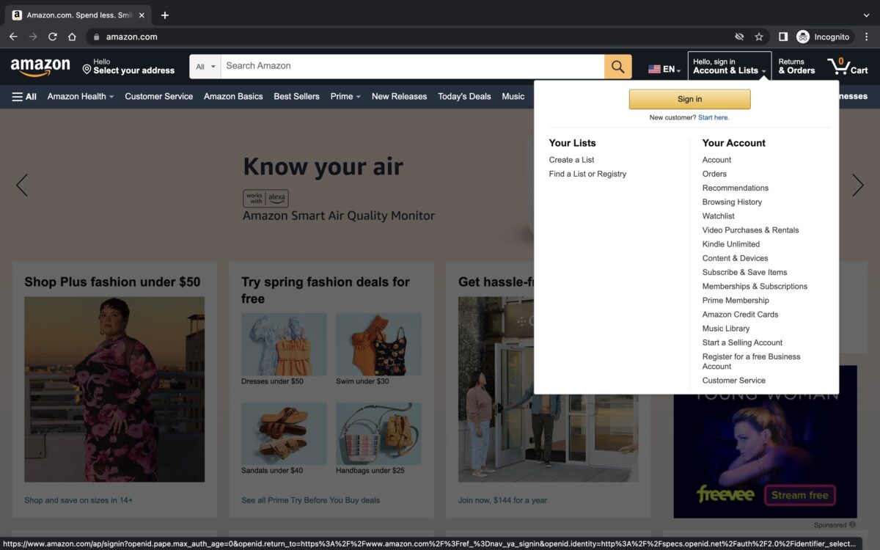Click the Shop Plus fashion image
880x550 pixels.
pos(114,389)
